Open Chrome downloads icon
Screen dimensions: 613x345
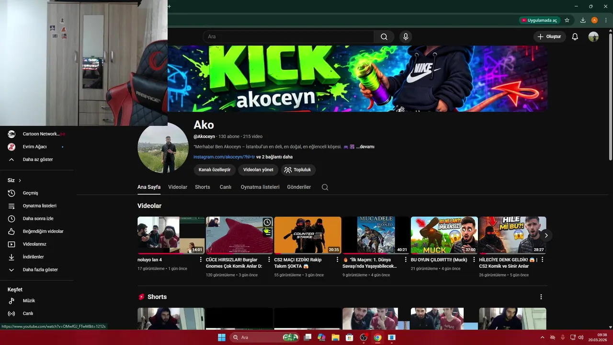[x=583, y=20]
